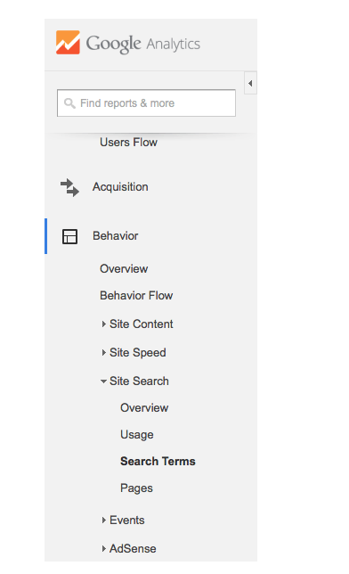Screen dimensions: 349x574
Task: Open the Site Search Pages report
Action: coord(136,488)
